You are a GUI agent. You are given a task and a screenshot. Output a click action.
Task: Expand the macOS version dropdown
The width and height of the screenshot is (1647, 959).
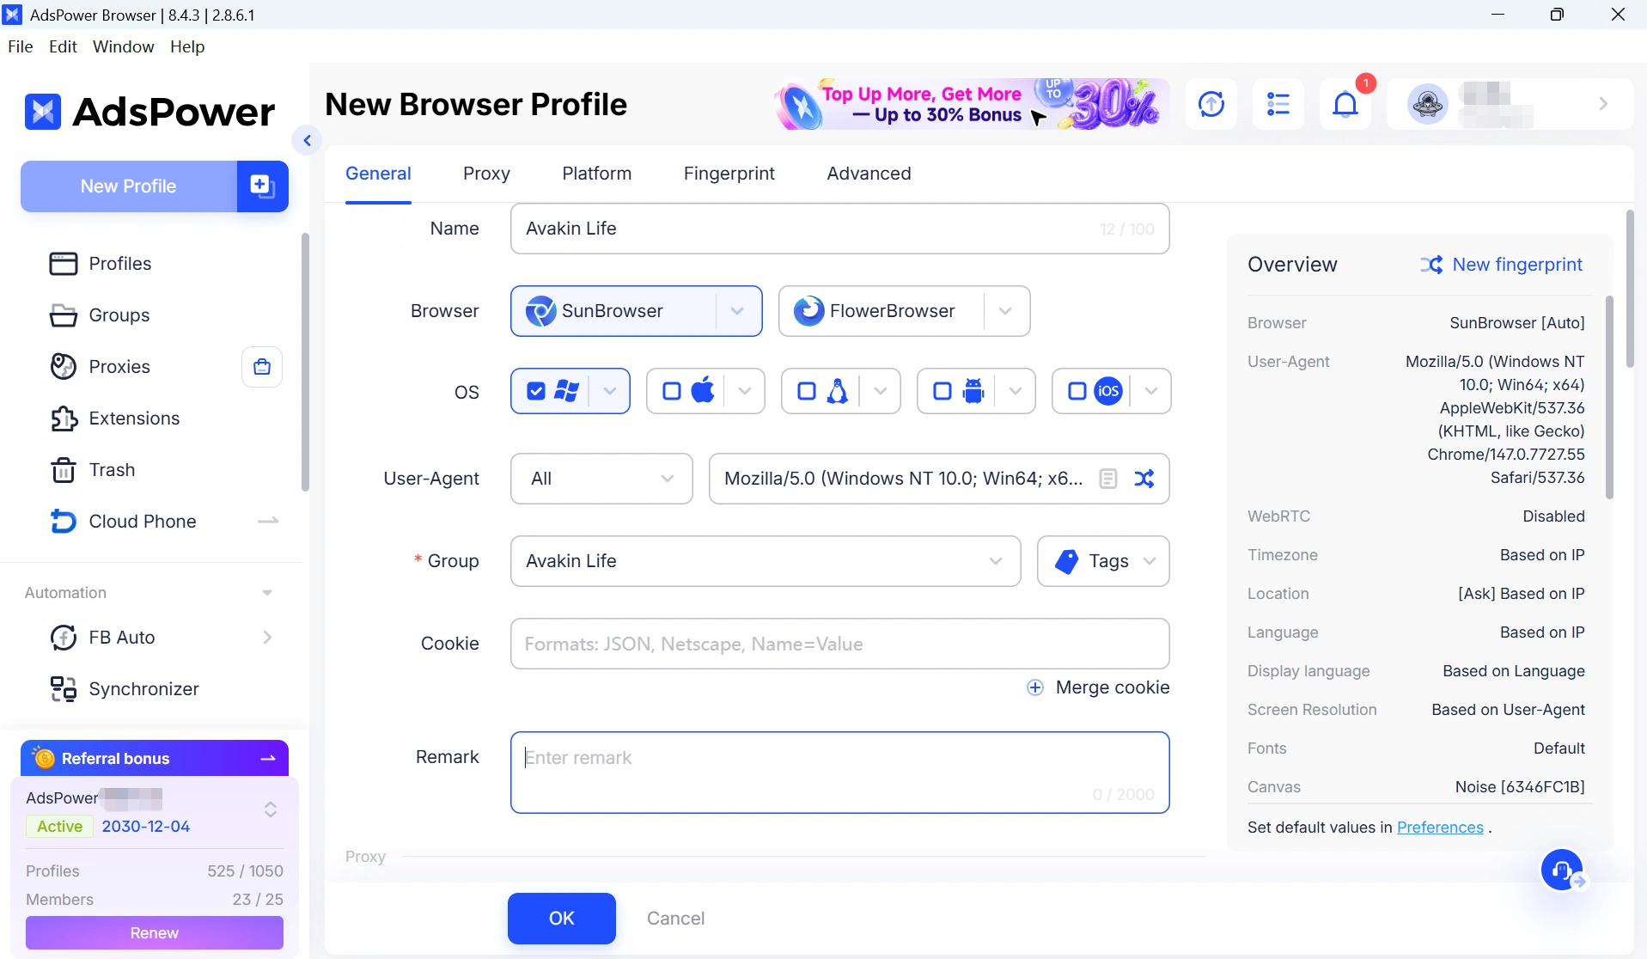pos(745,392)
